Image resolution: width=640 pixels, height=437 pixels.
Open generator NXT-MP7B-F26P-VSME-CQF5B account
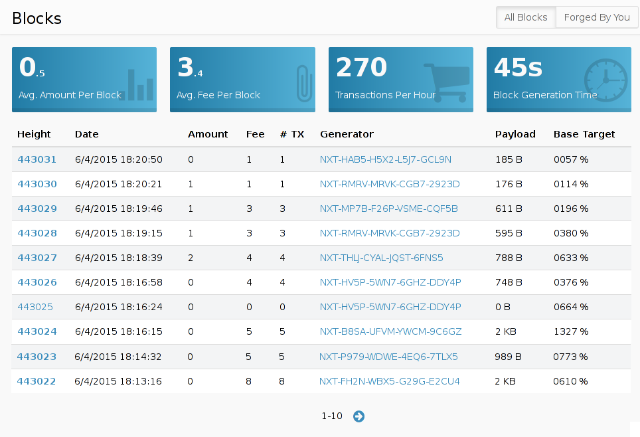pyautogui.click(x=388, y=209)
